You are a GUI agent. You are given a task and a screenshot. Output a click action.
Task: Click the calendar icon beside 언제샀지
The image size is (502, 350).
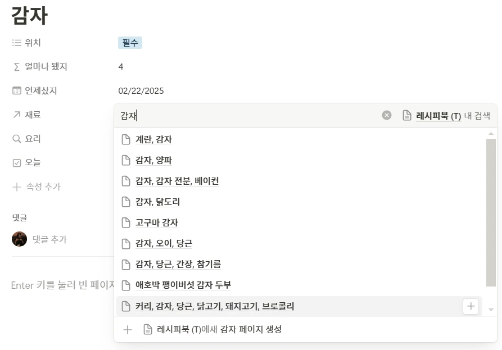pyautogui.click(x=17, y=90)
